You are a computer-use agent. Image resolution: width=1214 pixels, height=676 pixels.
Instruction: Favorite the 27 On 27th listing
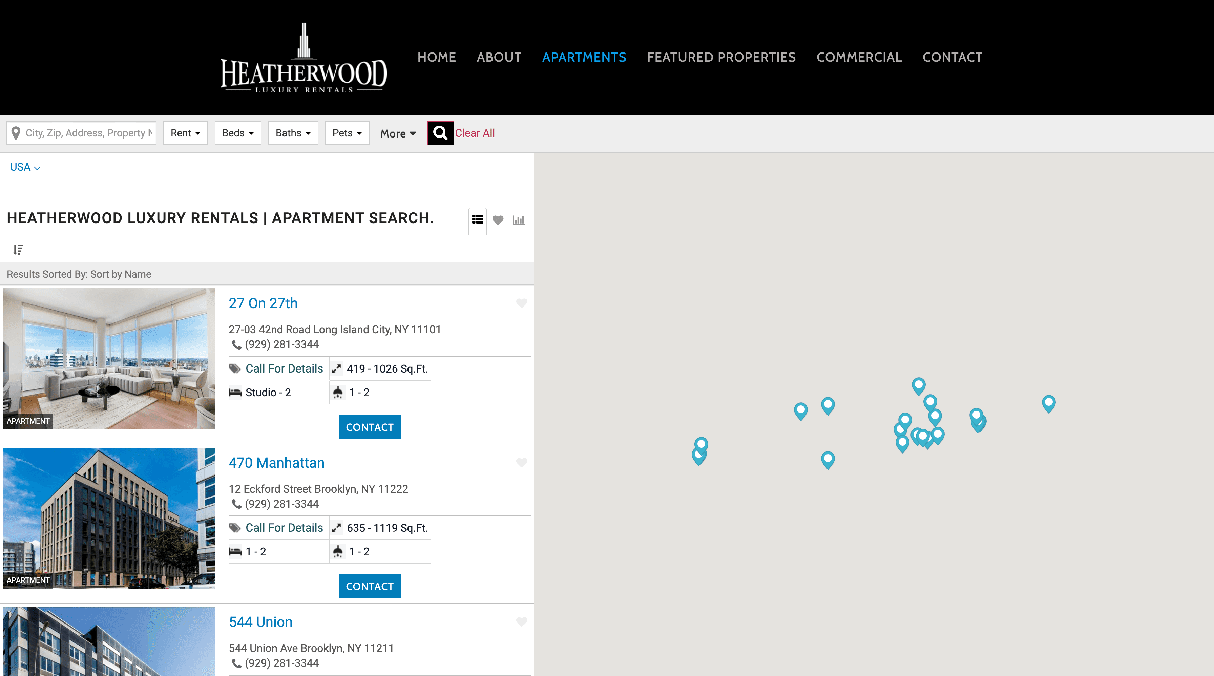[x=521, y=303]
